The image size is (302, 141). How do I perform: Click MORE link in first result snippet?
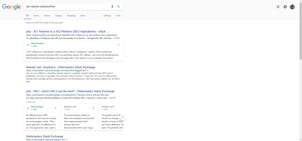(x=117, y=38)
